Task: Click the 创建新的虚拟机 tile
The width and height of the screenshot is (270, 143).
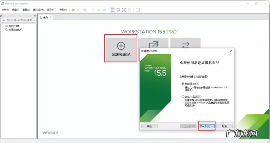Action: 121,49
